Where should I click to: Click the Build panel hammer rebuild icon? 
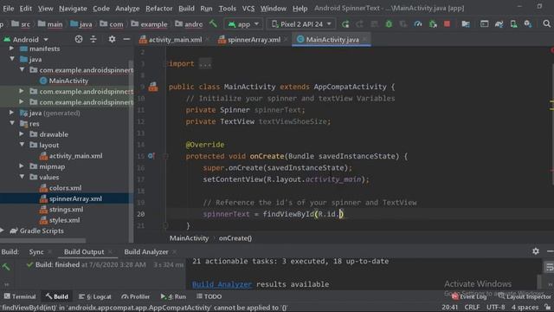[x=6, y=266]
